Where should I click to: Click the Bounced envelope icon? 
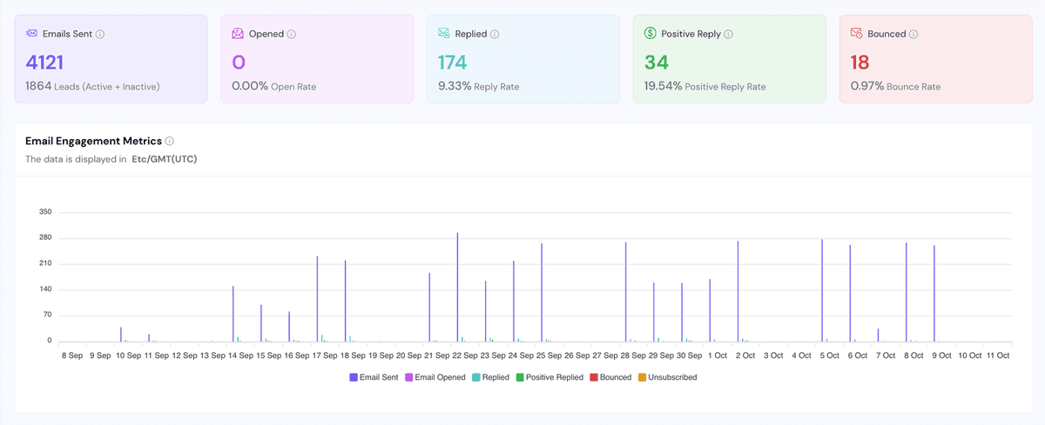coord(857,34)
